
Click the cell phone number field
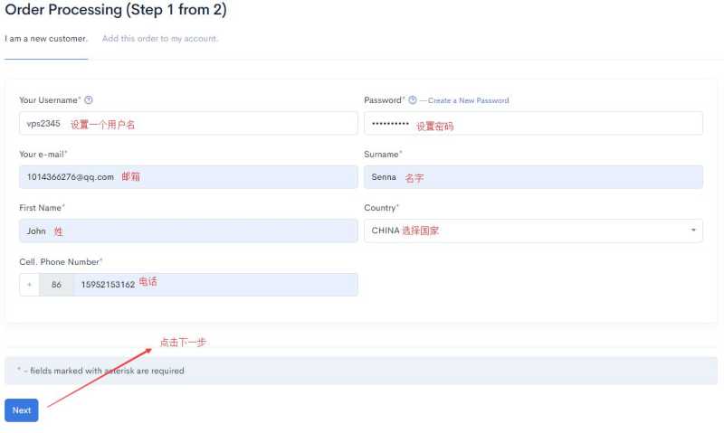[215, 285]
